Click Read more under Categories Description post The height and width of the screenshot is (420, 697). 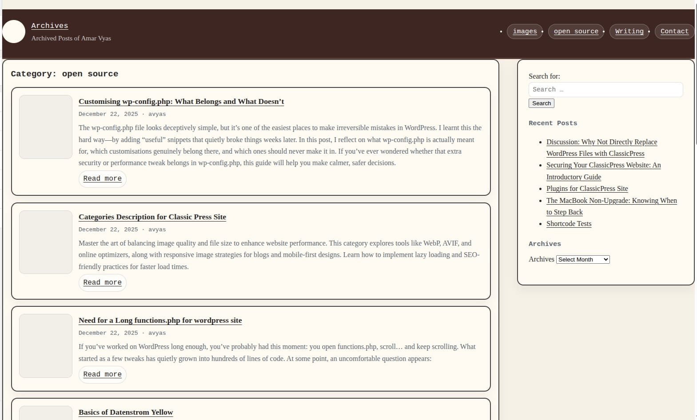tap(103, 283)
